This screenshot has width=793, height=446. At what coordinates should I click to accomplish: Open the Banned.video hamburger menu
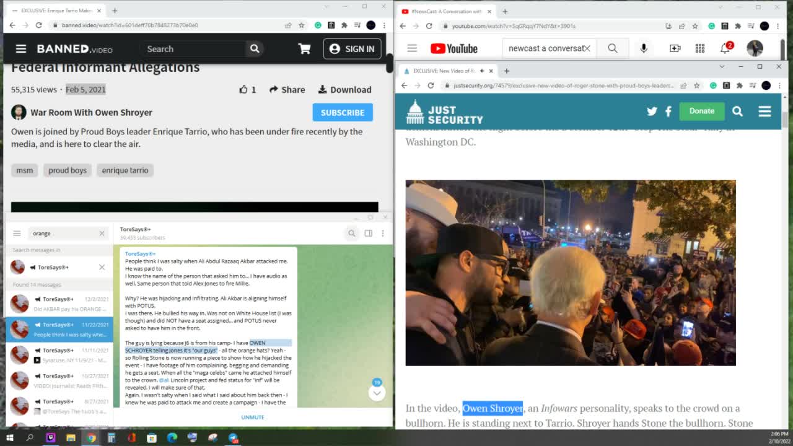click(x=20, y=49)
